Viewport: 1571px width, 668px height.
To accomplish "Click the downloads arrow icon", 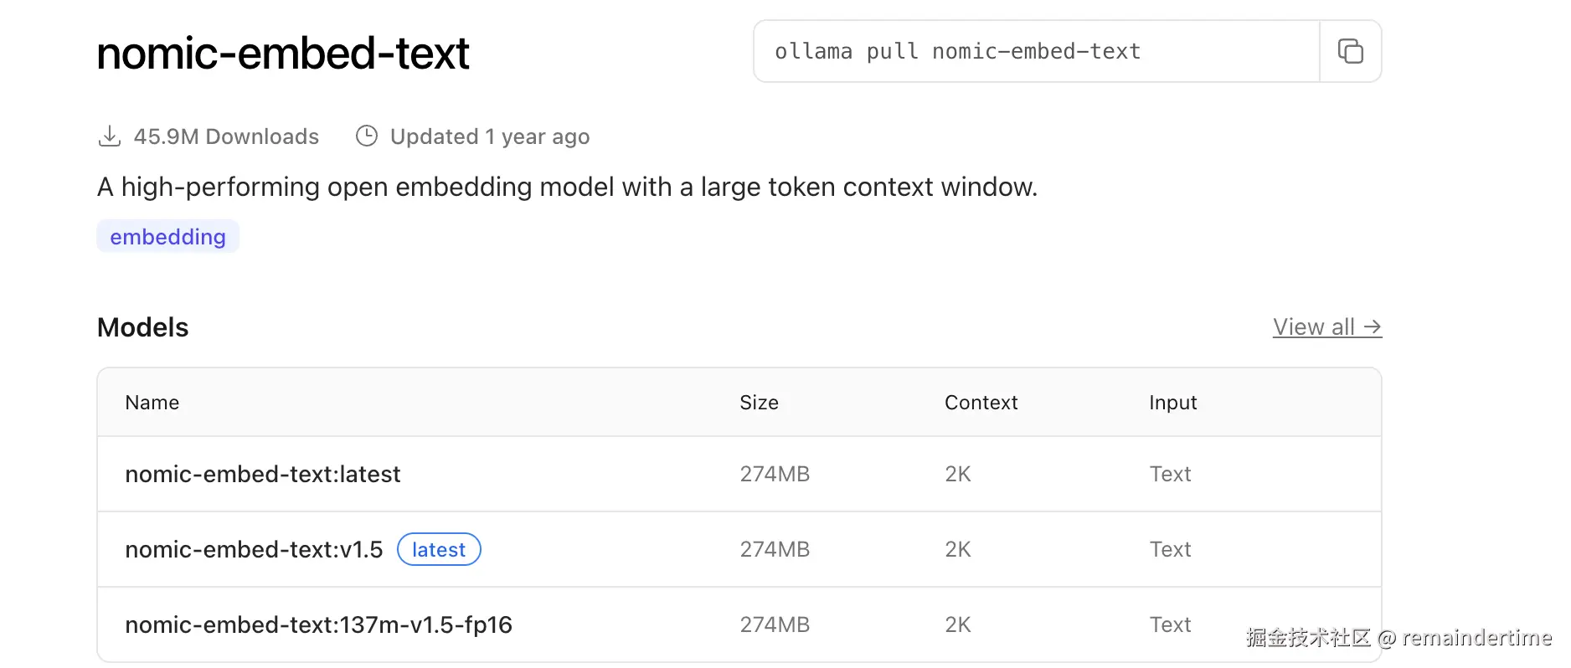I will [x=110, y=136].
